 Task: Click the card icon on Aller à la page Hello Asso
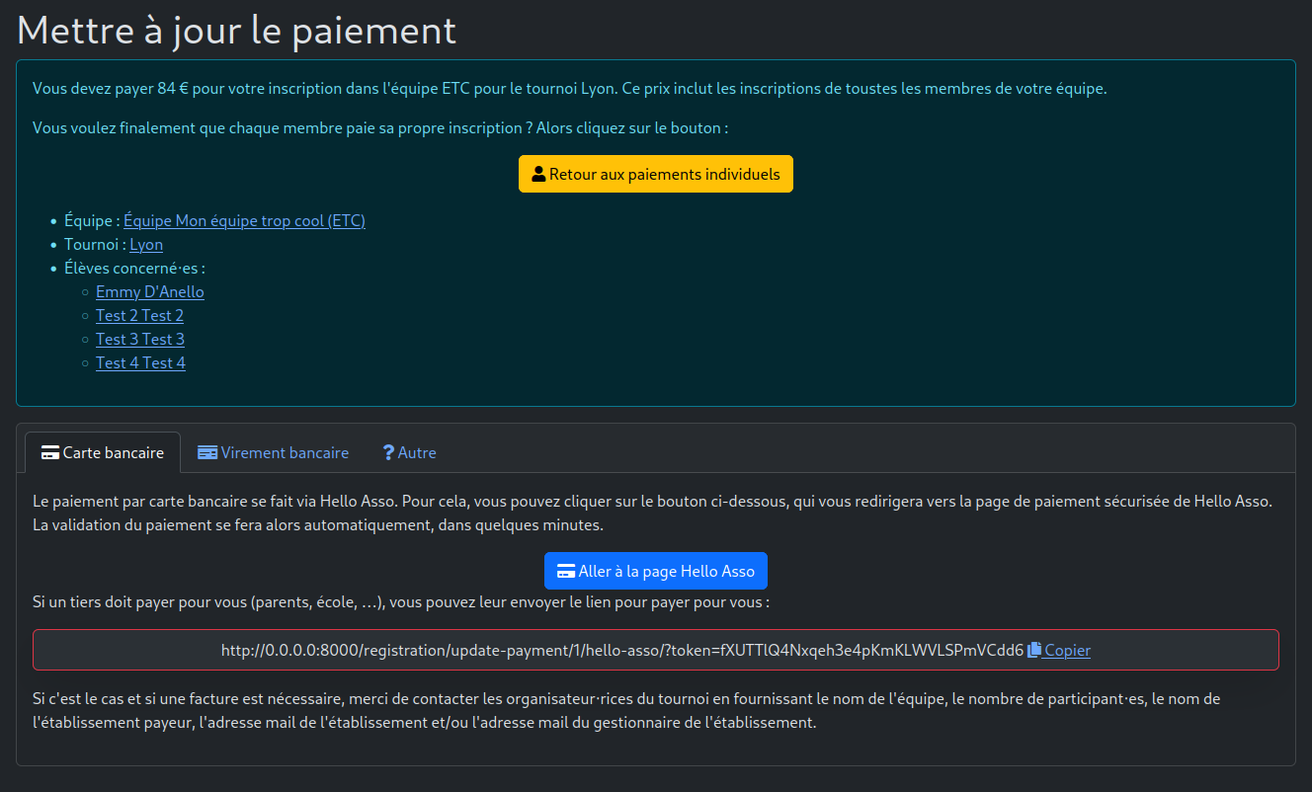(566, 571)
